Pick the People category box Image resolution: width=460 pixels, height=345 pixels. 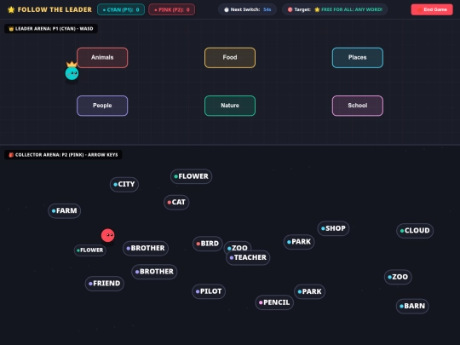tap(102, 106)
